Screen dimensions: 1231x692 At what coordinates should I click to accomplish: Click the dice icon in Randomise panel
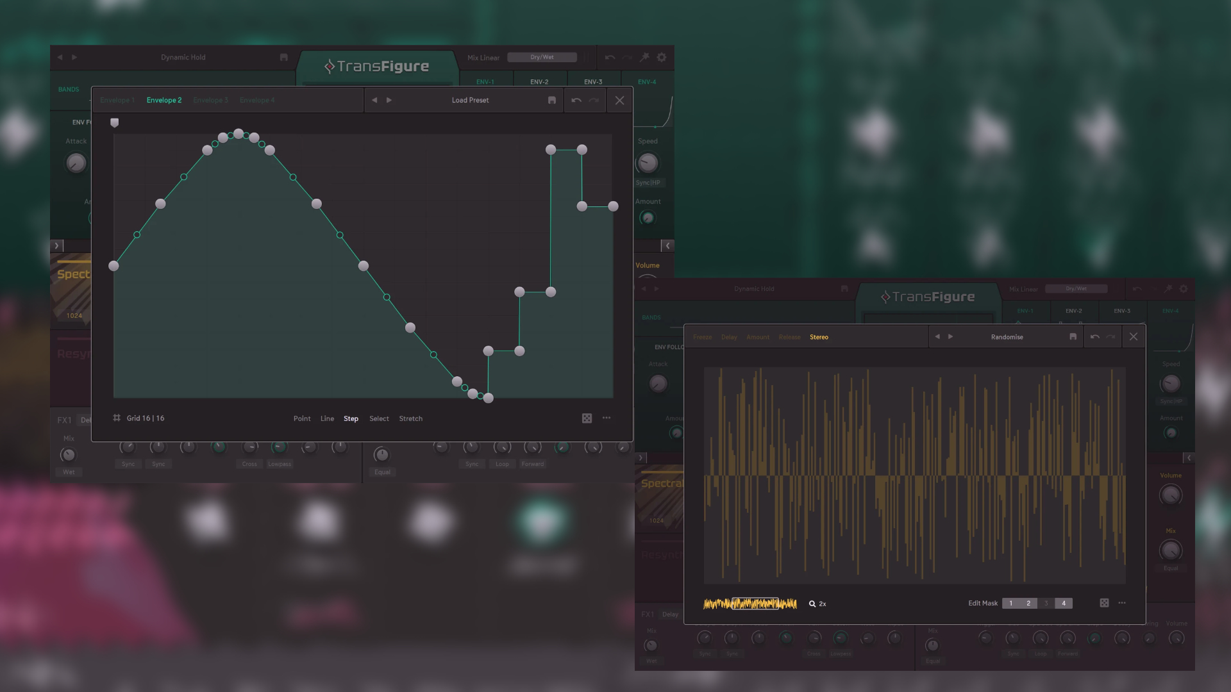point(1104,603)
